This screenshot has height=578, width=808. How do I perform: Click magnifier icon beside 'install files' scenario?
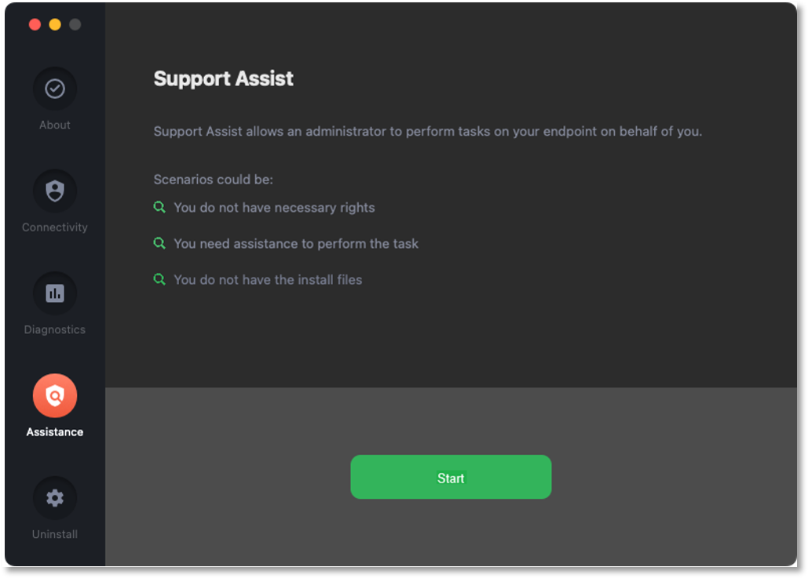tap(159, 280)
